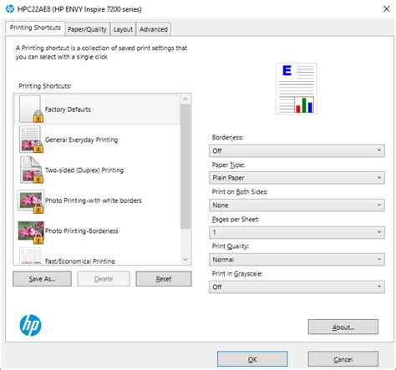Open the Print in Grayscale dropdown
The image size is (396, 370).
(x=297, y=286)
